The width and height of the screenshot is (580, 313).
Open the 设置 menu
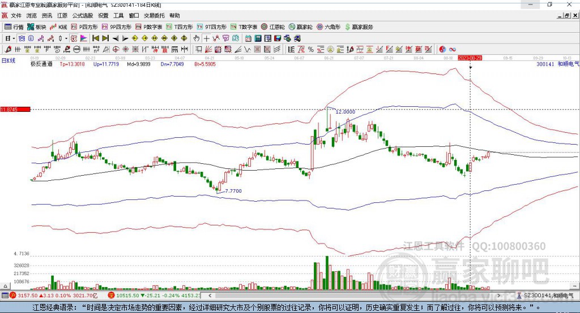(x=103, y=15)
